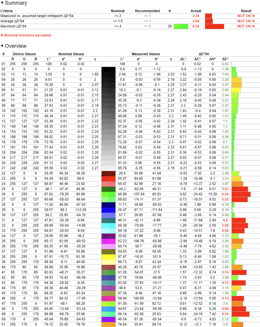Click the sky blue swatch in row 48
The image size is (260, 327).
pyautogui.click(x=109, y=309)
